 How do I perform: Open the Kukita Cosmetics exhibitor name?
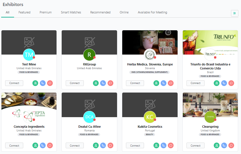tap(150, 127)
